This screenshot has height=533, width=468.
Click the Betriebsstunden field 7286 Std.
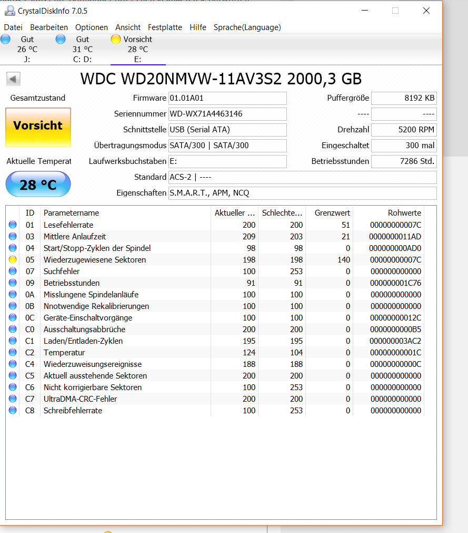click(404, 161)
